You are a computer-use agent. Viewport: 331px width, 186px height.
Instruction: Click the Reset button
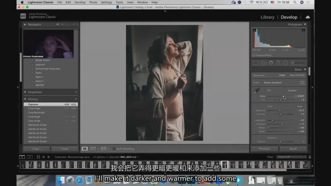pyautogui.click(x=293, y=149)
